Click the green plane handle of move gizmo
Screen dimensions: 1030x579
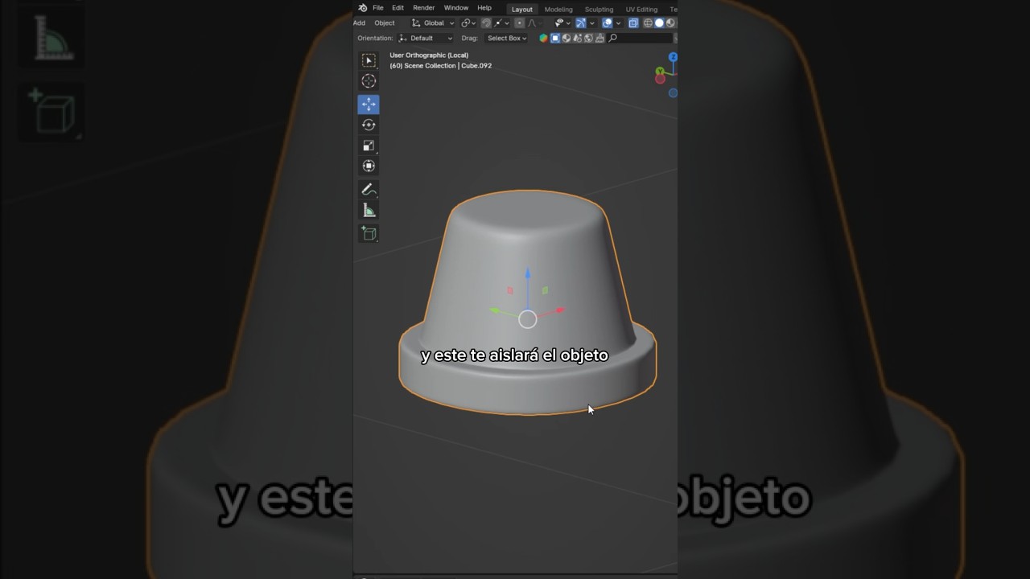tap(545, 290)
